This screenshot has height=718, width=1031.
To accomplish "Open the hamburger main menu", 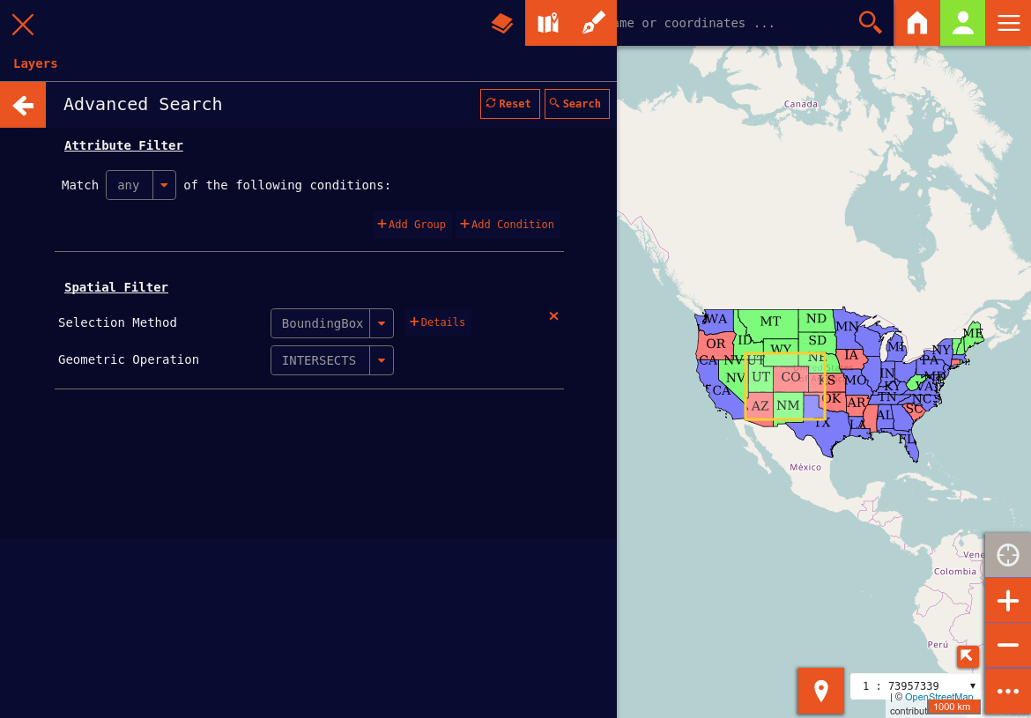I will pyautogui.click(x=1009, y=23).
